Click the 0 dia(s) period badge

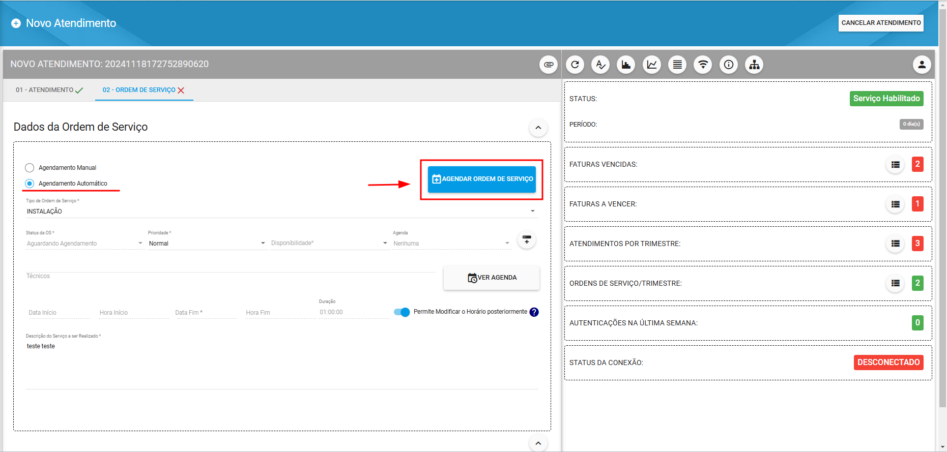click(911, 124)
